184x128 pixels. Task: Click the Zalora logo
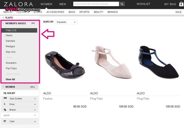tap(18, 4)
